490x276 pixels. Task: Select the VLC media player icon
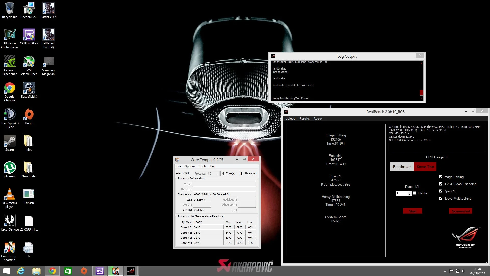pyautogui.click(x=10, y=199)
